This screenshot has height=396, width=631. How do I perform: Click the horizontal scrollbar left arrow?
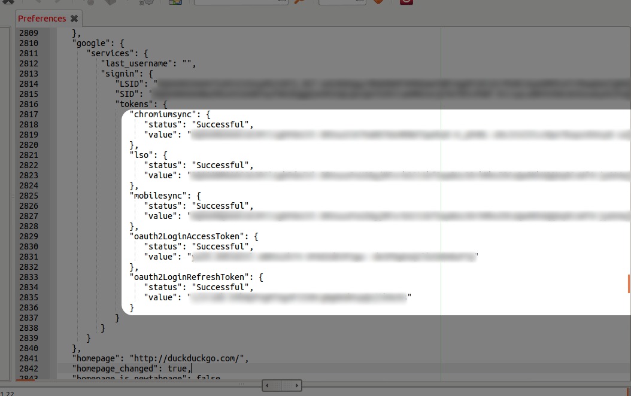pos(266,386)
